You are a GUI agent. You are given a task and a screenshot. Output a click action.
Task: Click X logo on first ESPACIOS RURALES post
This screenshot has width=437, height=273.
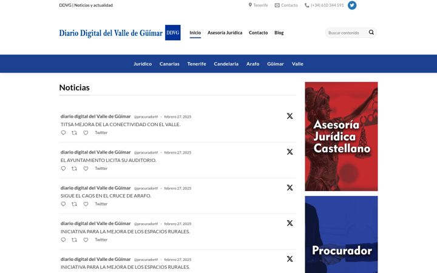(290, 223)
